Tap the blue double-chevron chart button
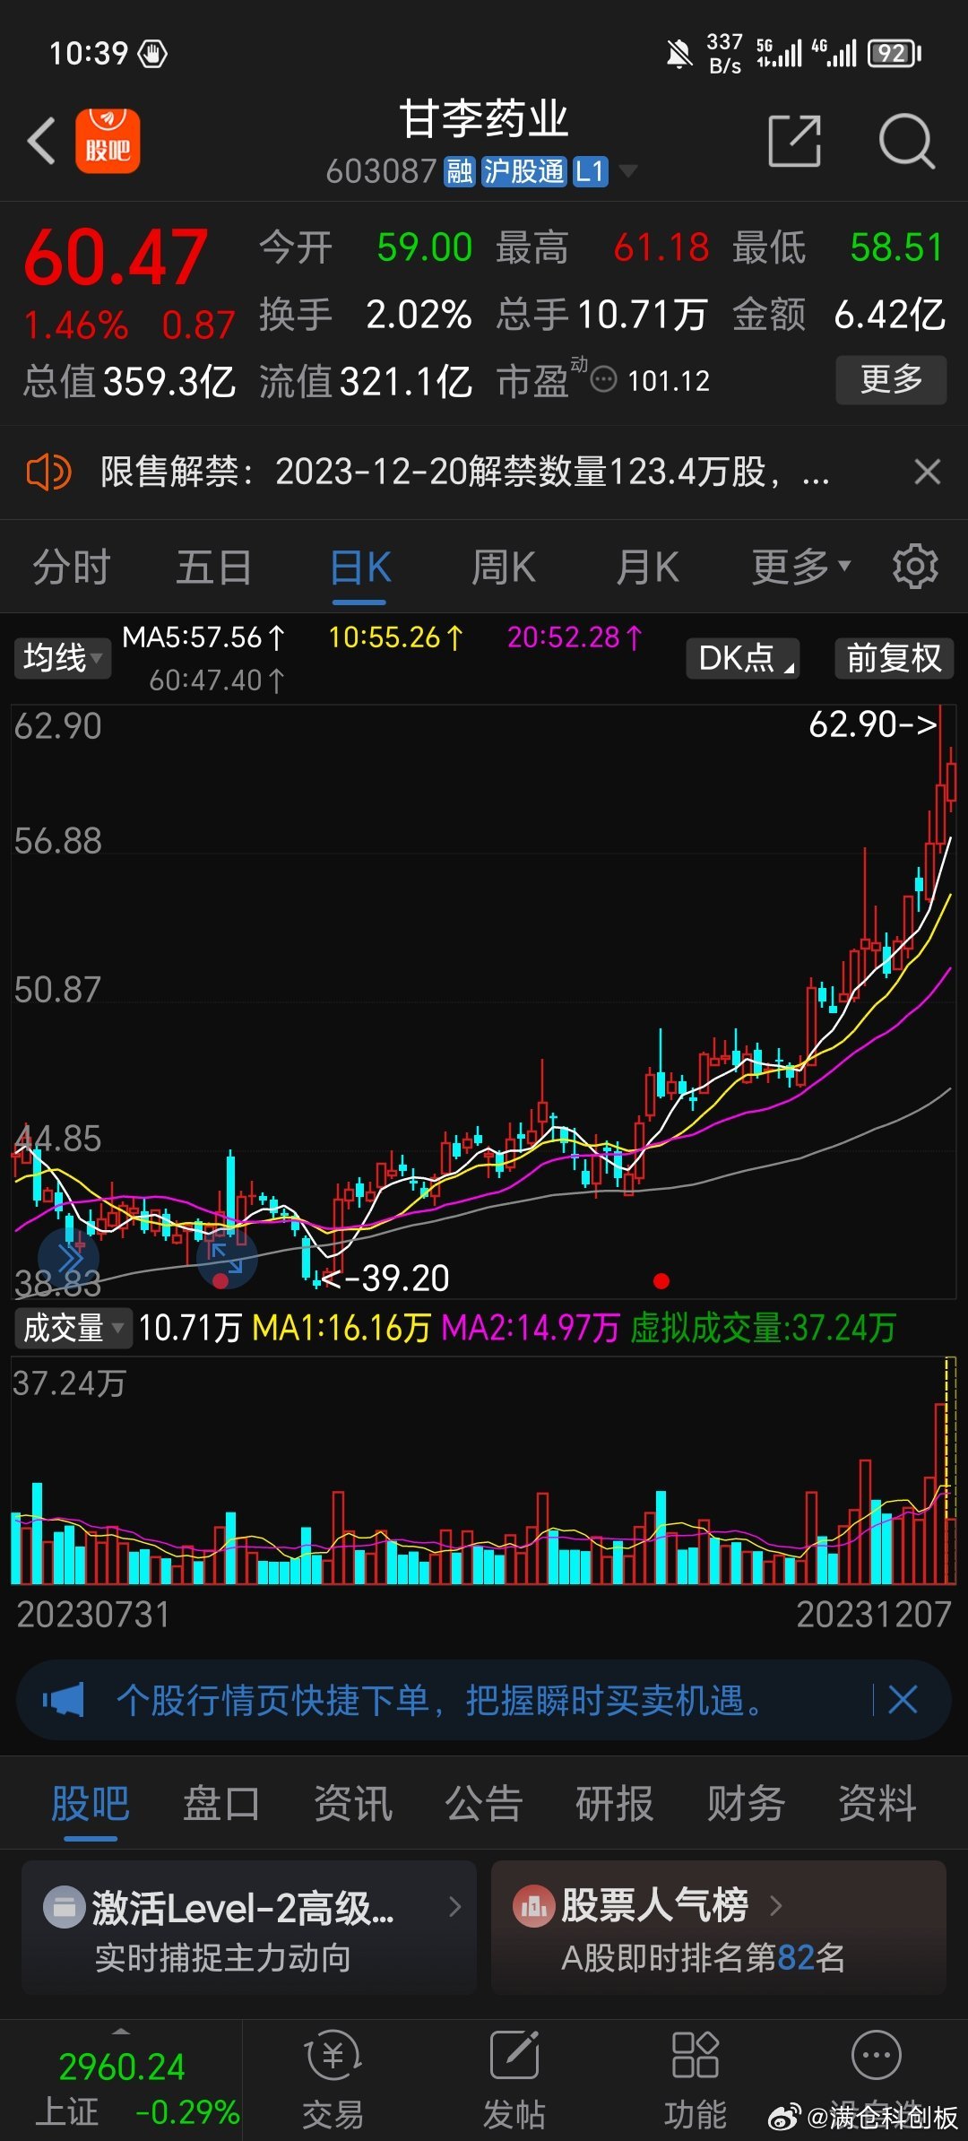This screenshot has width=968, height=2141. pyautogui.click(x=68, y=1259)
